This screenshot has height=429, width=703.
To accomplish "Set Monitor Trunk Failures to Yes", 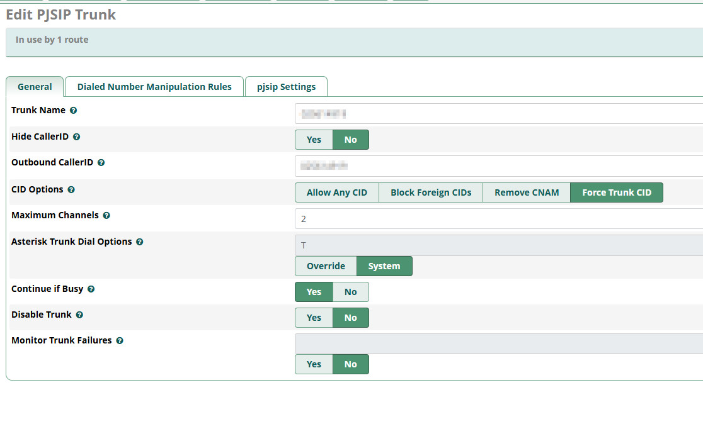I will (314, 364).
